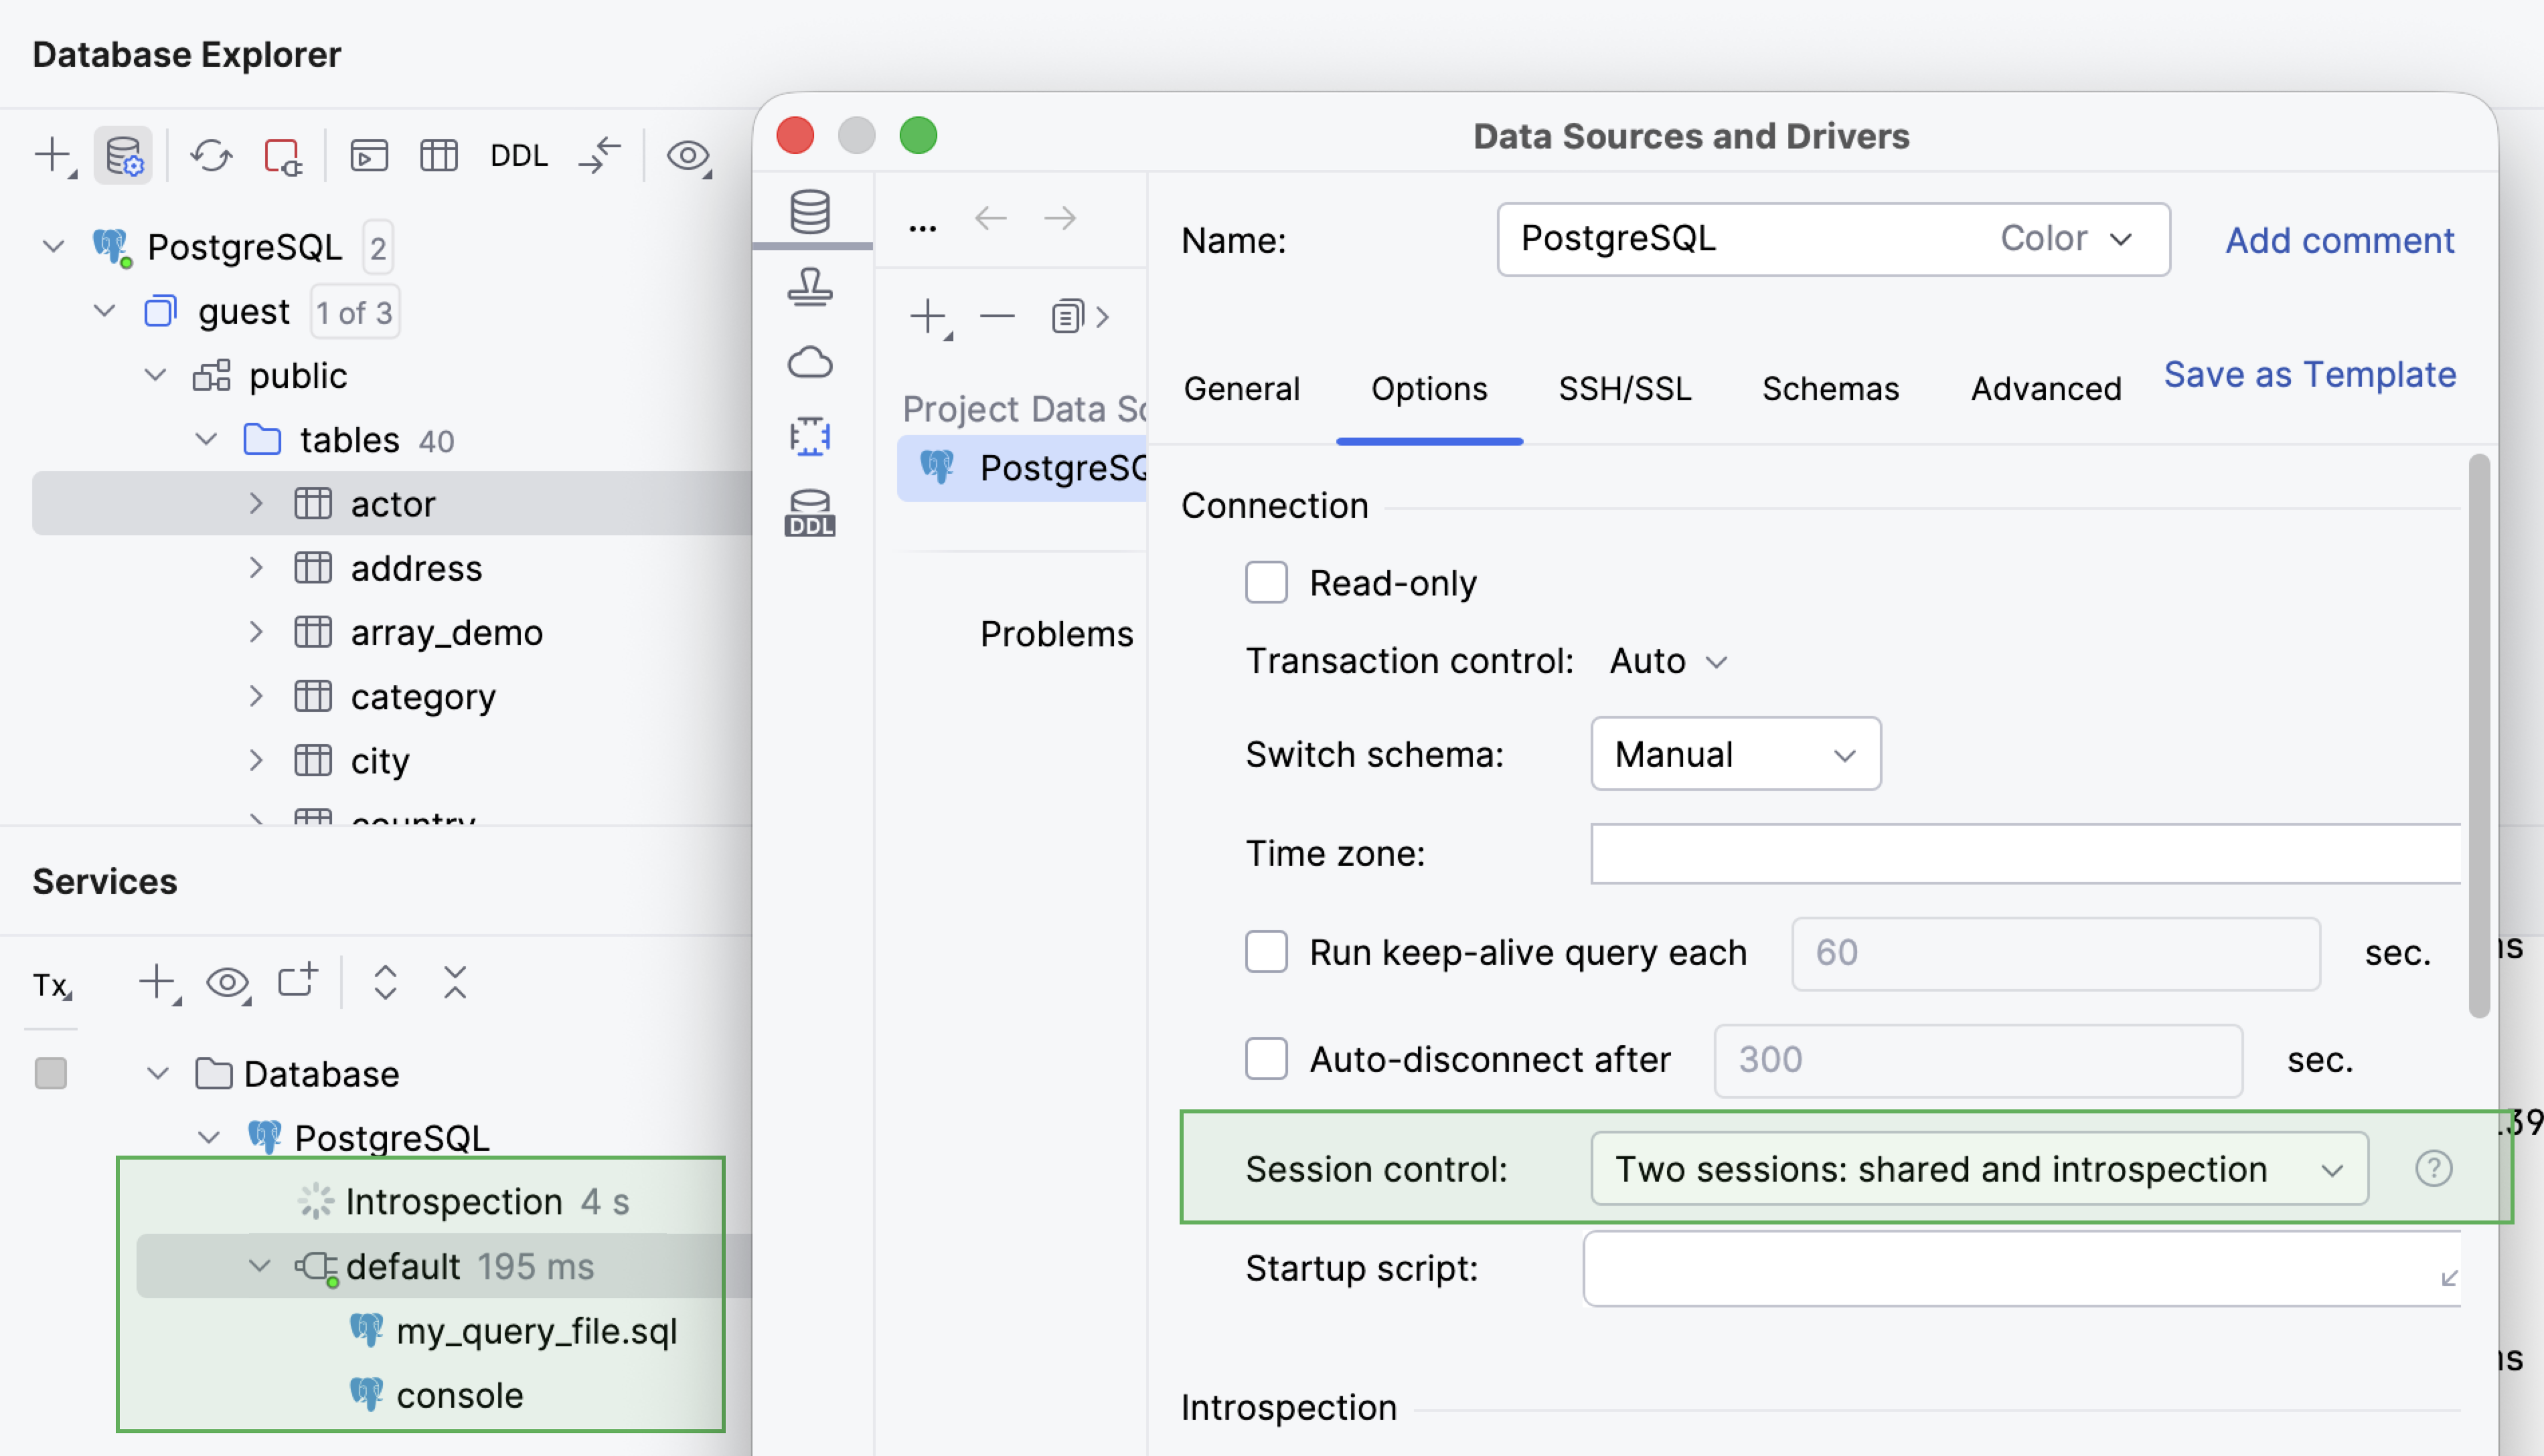Click the gray square stop box in Services
The height and width of the screenshot is (1456, 2544).
coord(50,1073)
